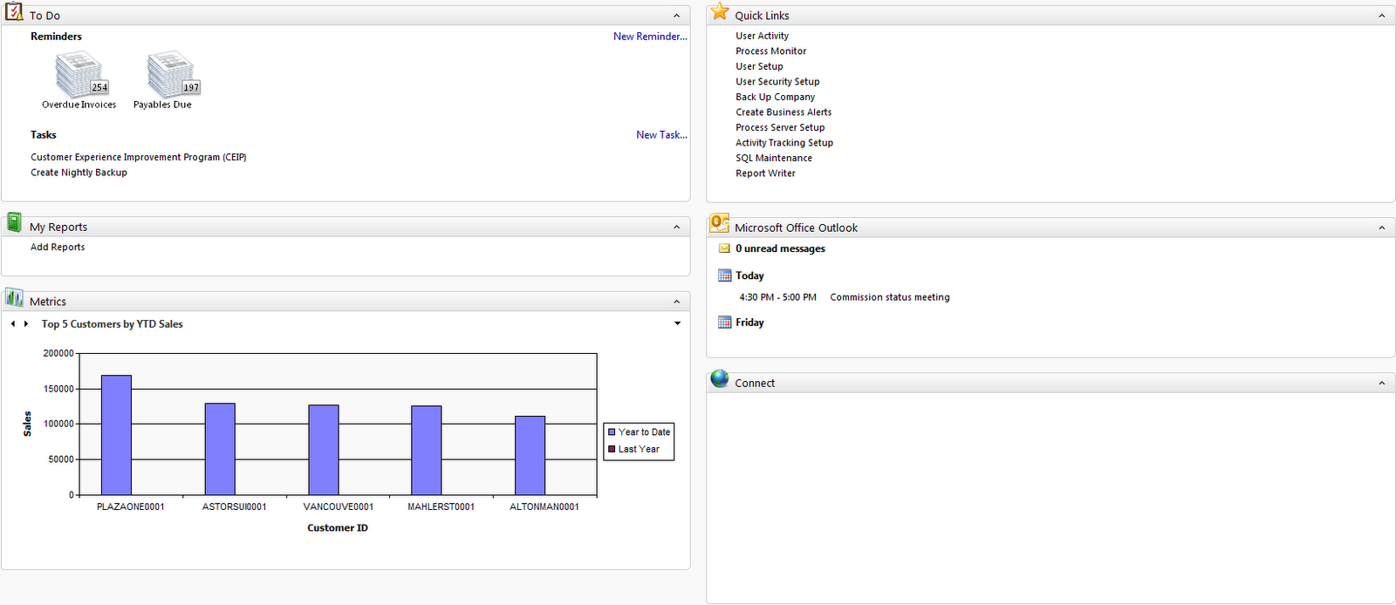1396x605 pixels.
Task: Open the Create Nightly Backup task
Action: pos(79,173)
